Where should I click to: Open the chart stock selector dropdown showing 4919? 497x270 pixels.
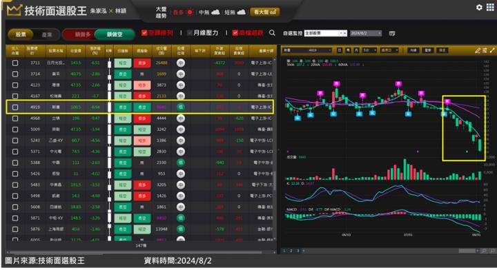click(x=307, y=50)
